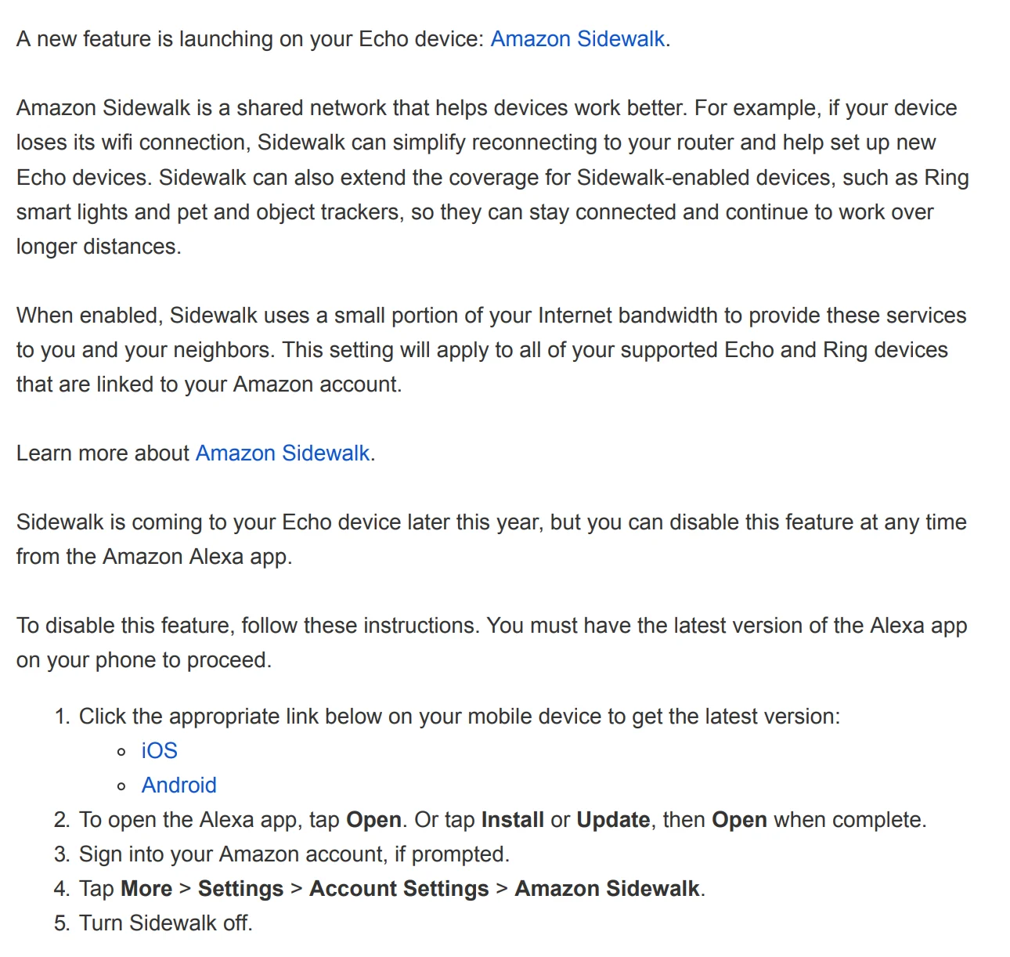Click the "Turn Sidewalk off." step text
This screenshot has height=957, width=1010.
point(166,923)
